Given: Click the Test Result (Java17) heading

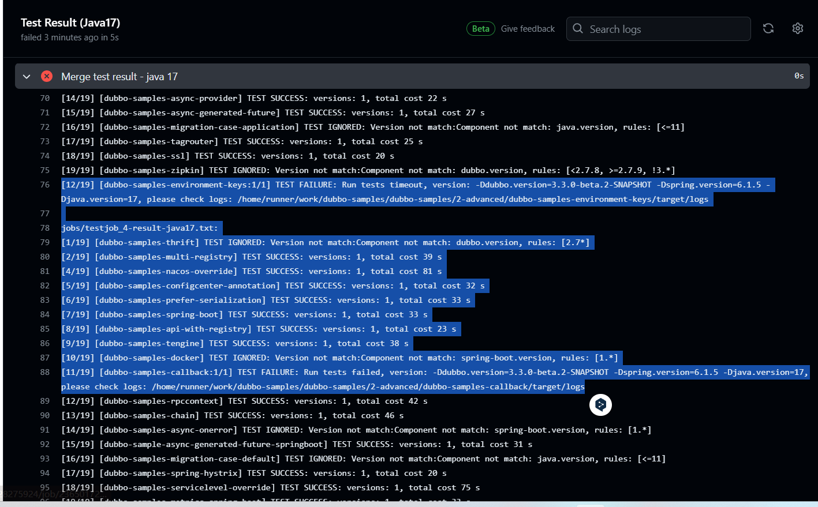Looking at the screenshot, I should coord(70,22).
